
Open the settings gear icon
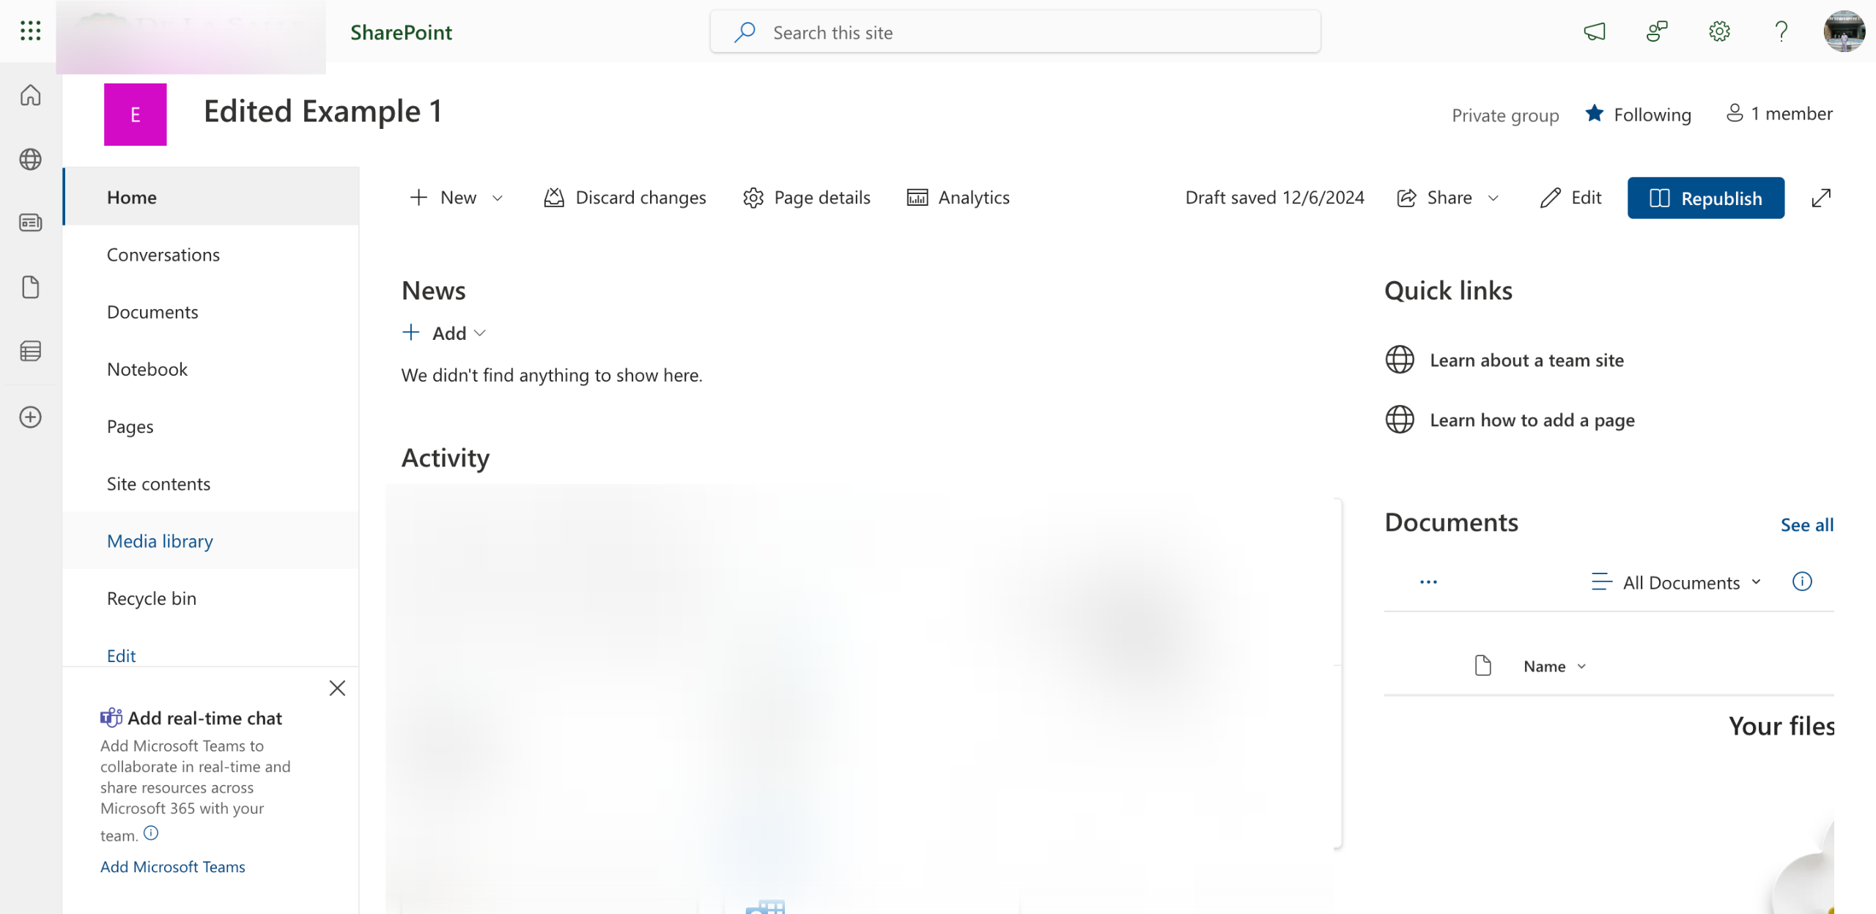[x=1719, y=31]
